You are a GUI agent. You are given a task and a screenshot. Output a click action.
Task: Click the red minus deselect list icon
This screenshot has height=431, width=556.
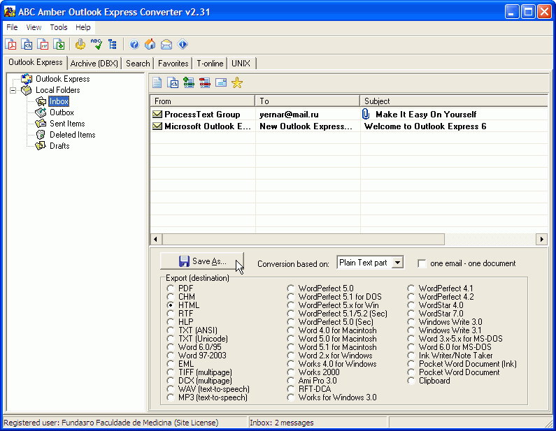coord(205,83)
